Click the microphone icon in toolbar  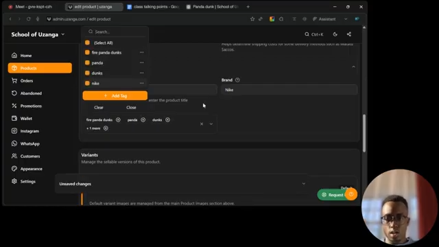pyautogui.click(x=38, y=19)
